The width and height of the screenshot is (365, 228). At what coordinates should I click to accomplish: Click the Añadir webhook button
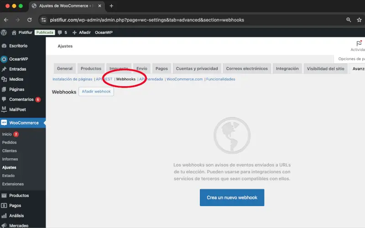96,92
